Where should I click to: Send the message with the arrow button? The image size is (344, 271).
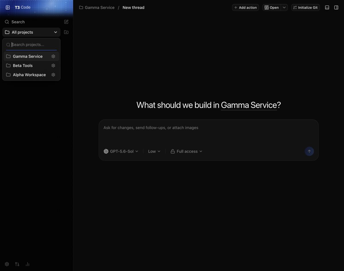[309, 151]
